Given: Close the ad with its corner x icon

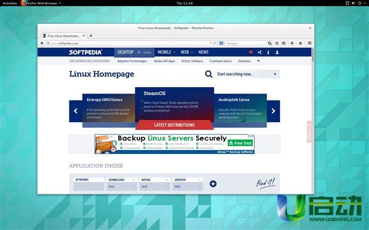Looking at the screenshot, I should tap(253, 136).
